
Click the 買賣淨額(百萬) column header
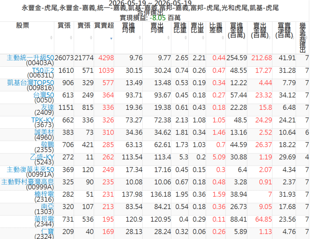[x=284, y=31]
